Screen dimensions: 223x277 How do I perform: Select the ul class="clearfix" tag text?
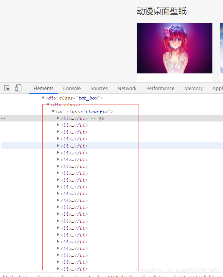(x=84, y=112)
